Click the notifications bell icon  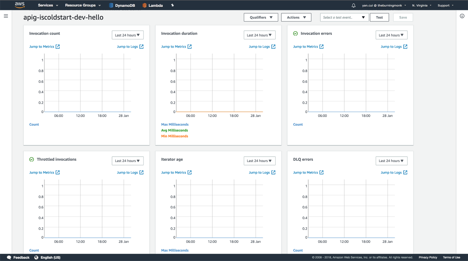(353, 5)
